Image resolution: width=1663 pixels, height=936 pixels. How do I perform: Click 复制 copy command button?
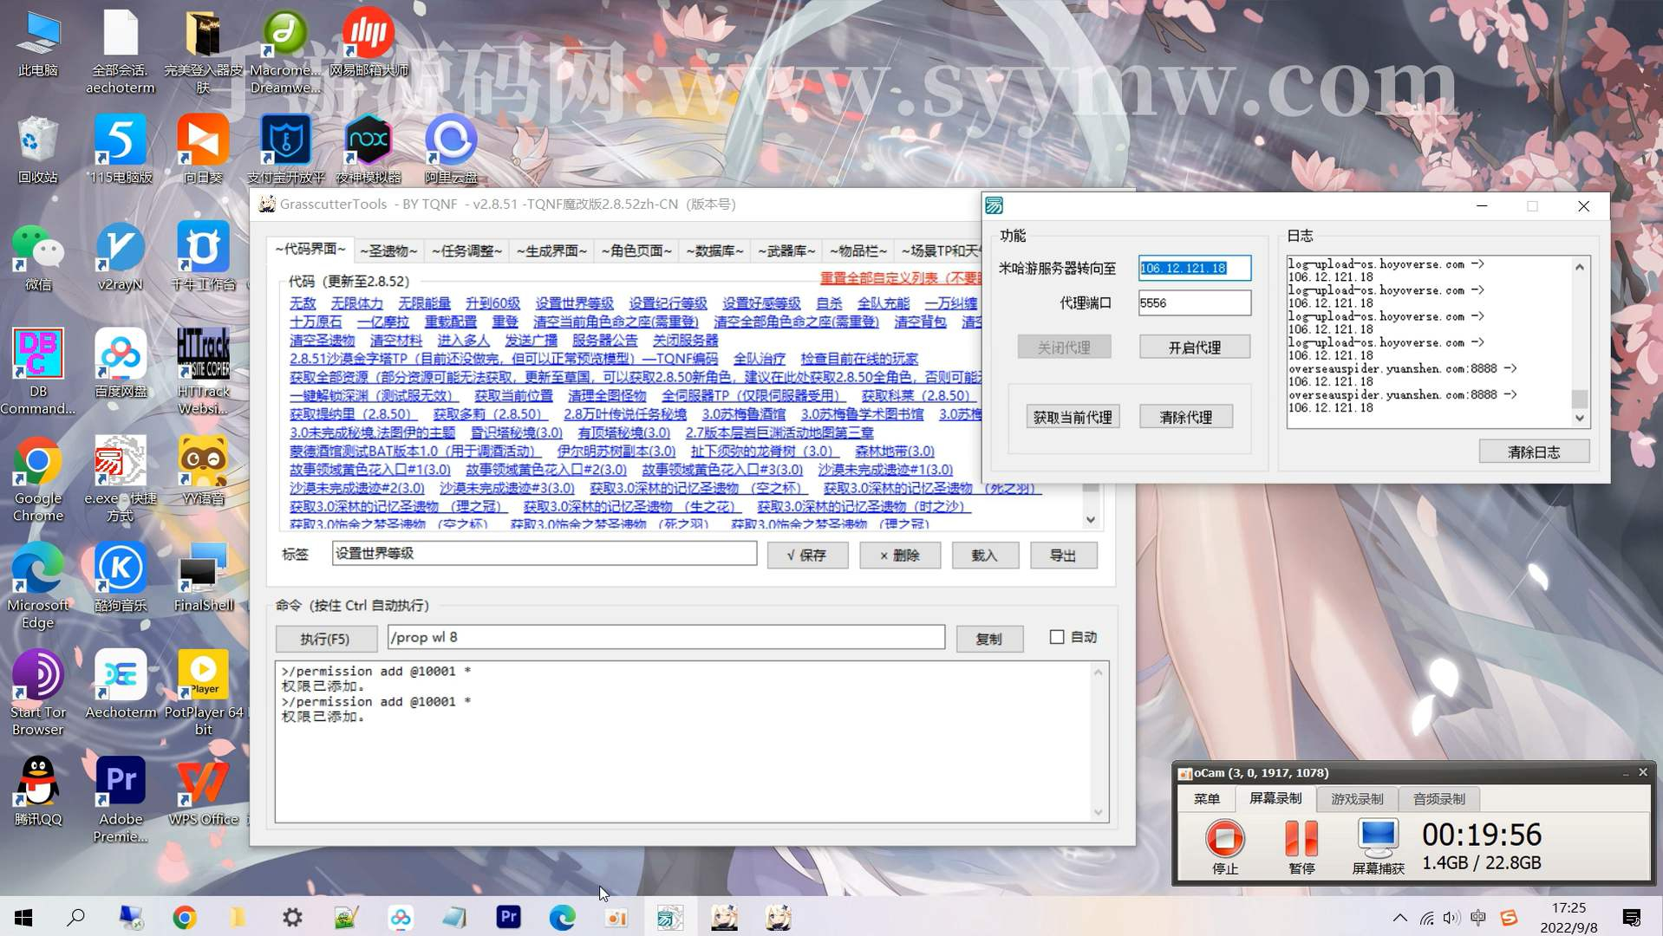[x=989, y=639]
